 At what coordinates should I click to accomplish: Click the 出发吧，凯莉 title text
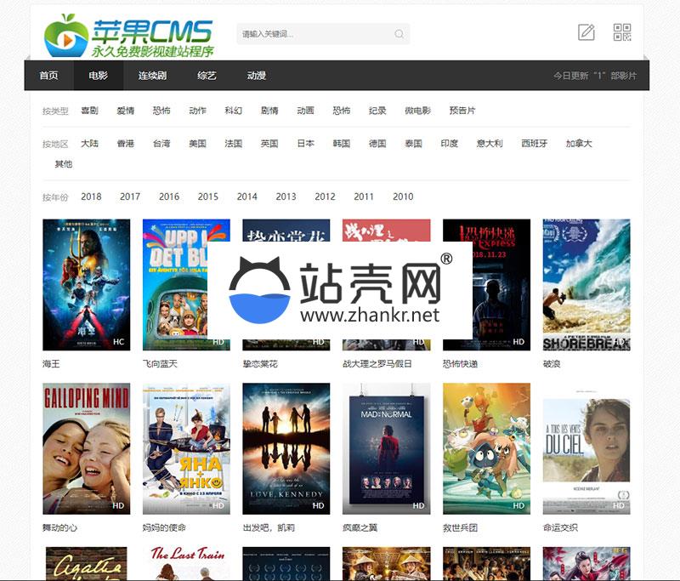(269, 527)
